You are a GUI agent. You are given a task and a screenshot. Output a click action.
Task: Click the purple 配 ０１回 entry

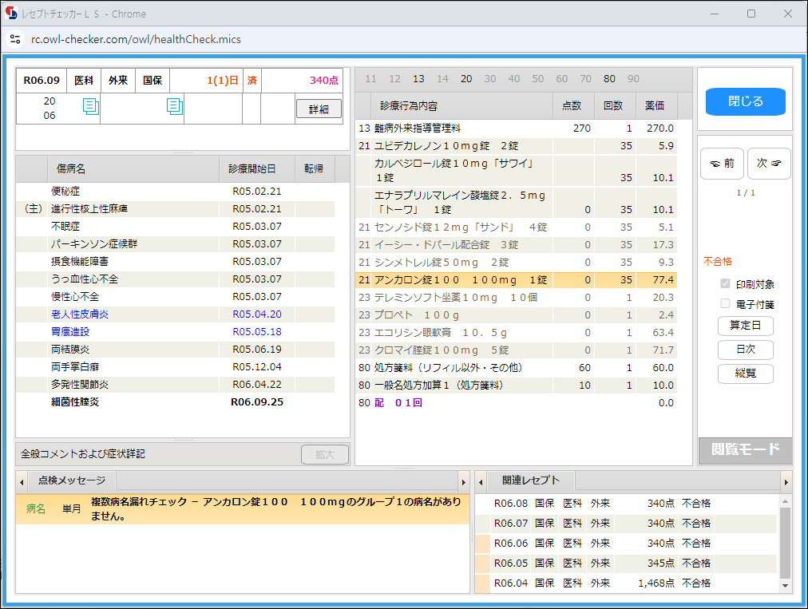(398, 403)
